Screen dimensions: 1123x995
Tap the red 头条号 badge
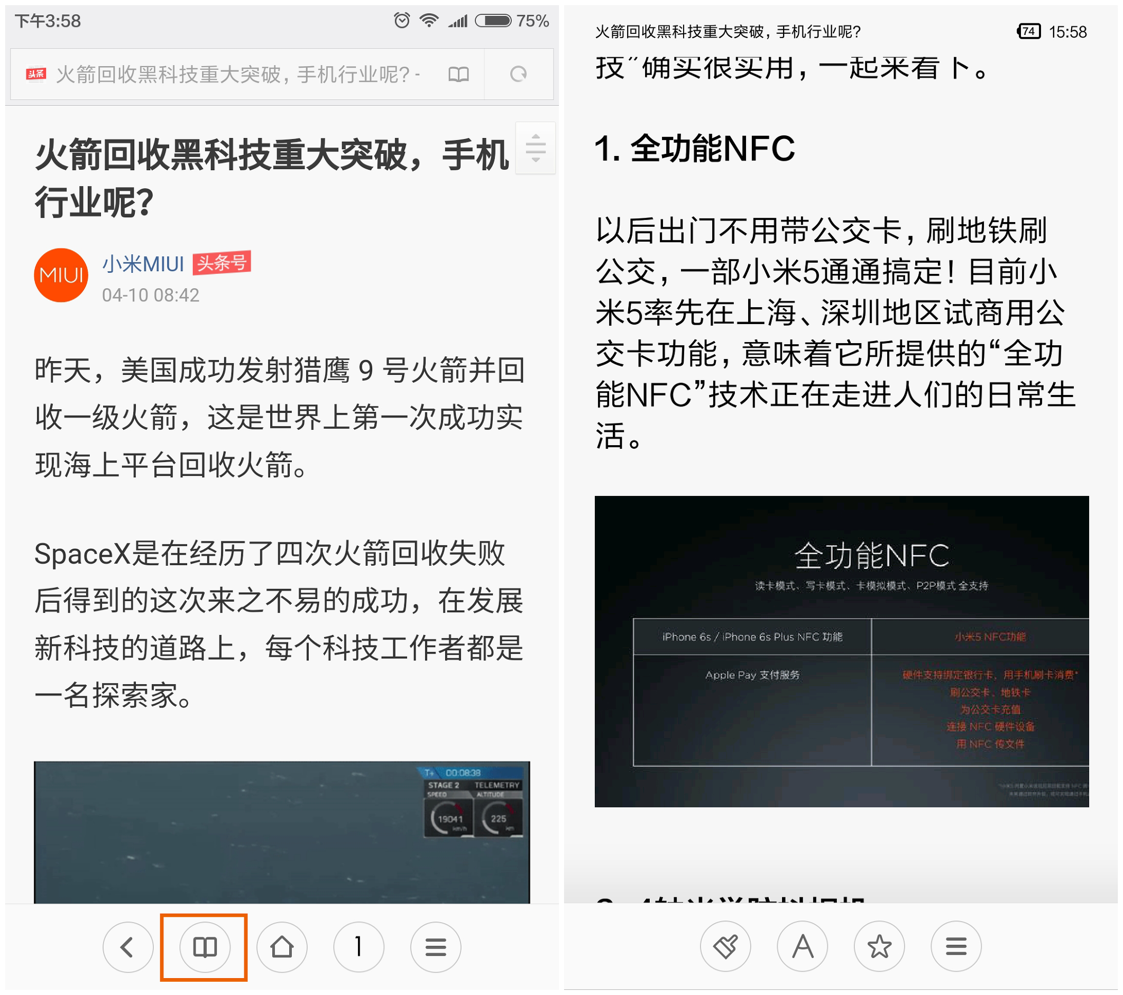pyautogui.click(x=222, y=263)
